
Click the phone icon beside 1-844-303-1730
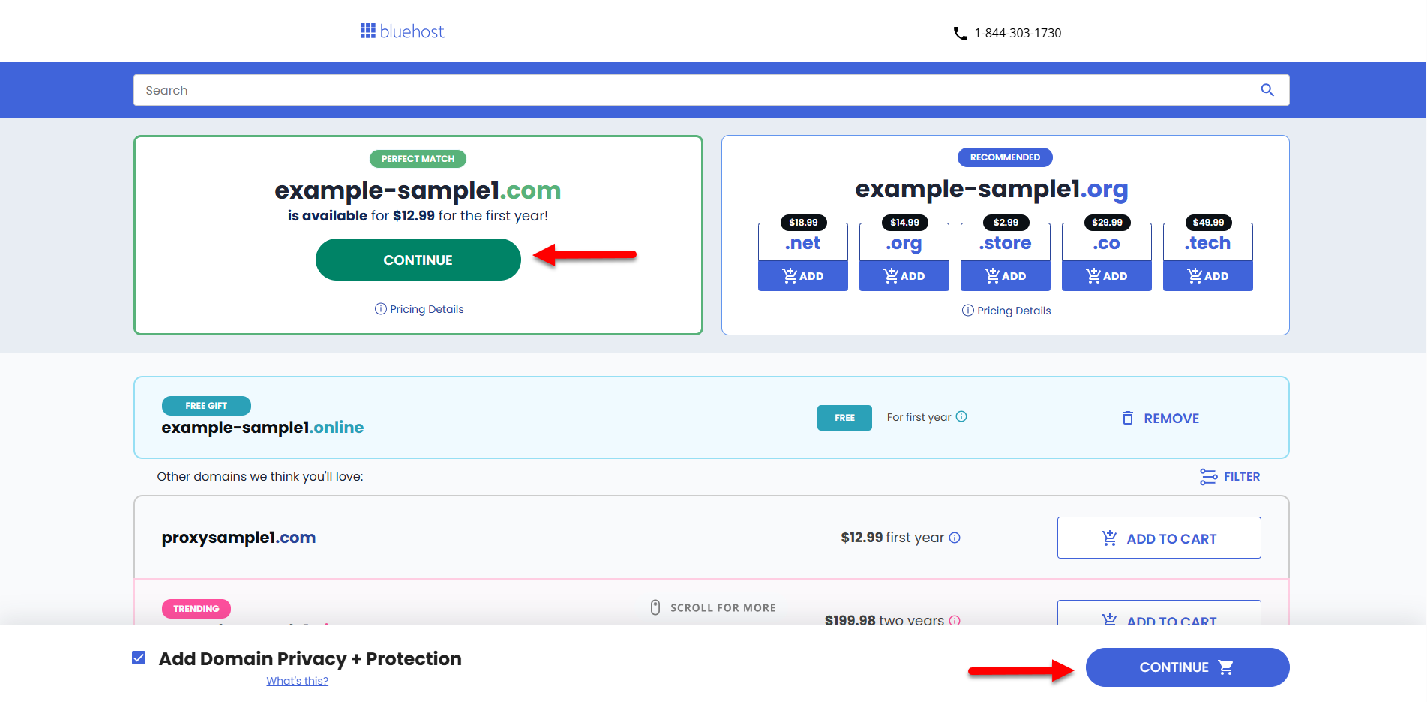[960, 33]
